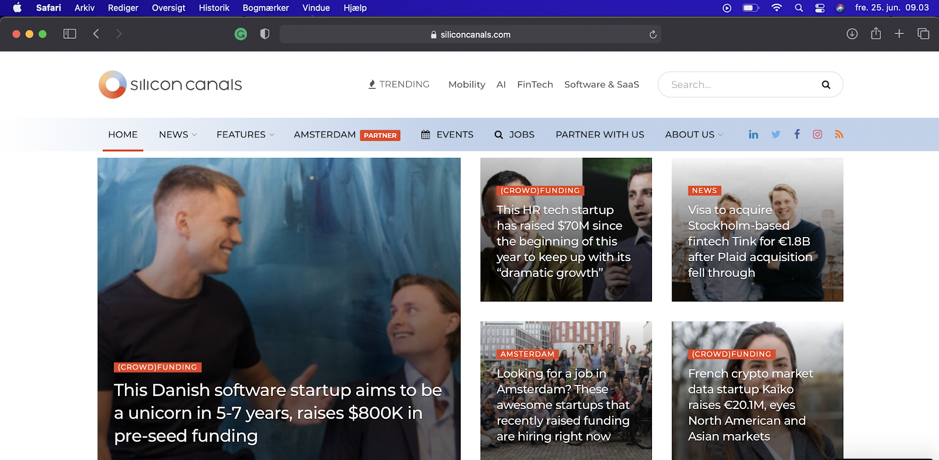Show Safari downloads

852,34
